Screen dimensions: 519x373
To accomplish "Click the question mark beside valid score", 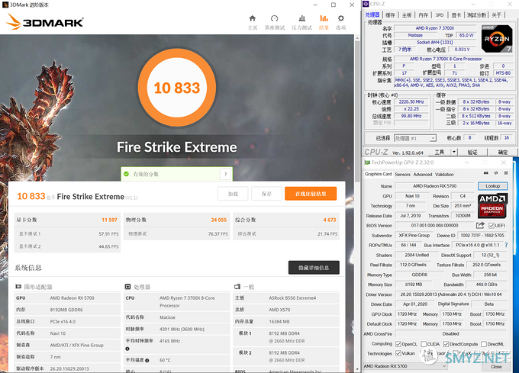I will (225, 174).
